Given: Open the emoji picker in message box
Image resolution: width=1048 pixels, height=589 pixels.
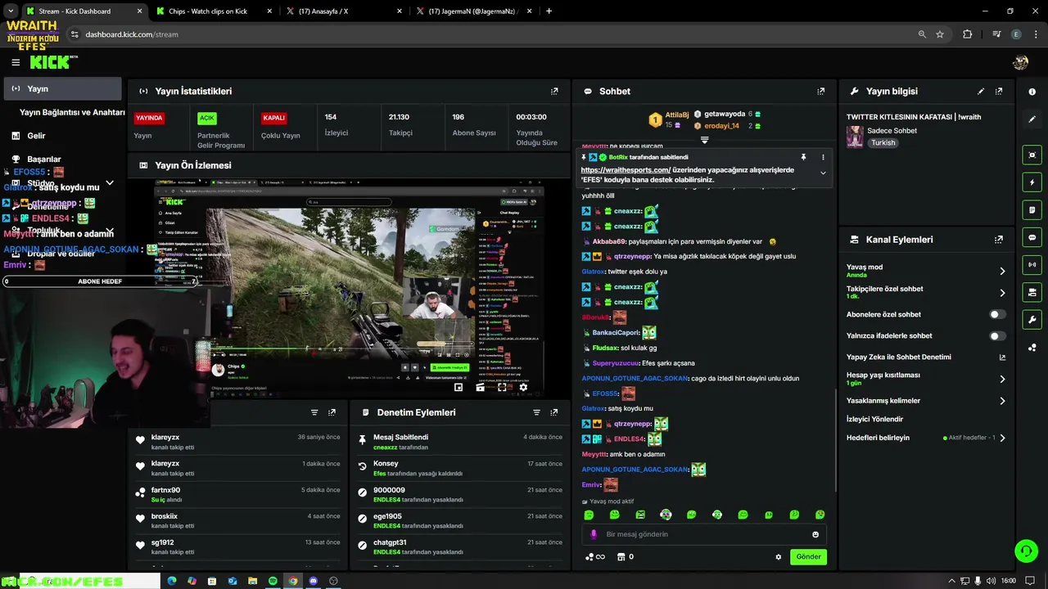Looking at the screenshot, I should 815,534.
